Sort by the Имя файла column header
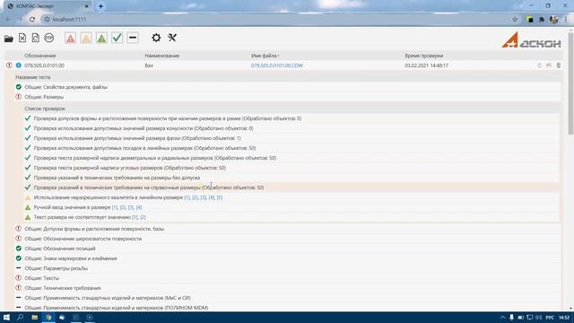574x323 pixels. pyautogui.click(x=265, y=56)
